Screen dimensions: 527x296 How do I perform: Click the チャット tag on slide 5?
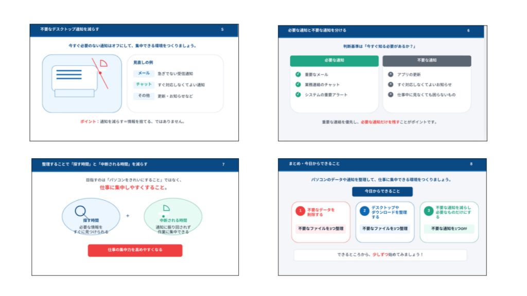[144, 85]
